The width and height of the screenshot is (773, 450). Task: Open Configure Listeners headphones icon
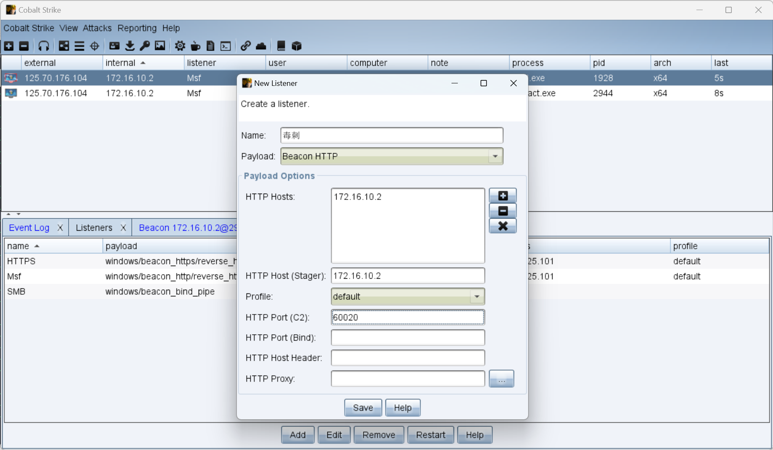[x=44, y=46]
